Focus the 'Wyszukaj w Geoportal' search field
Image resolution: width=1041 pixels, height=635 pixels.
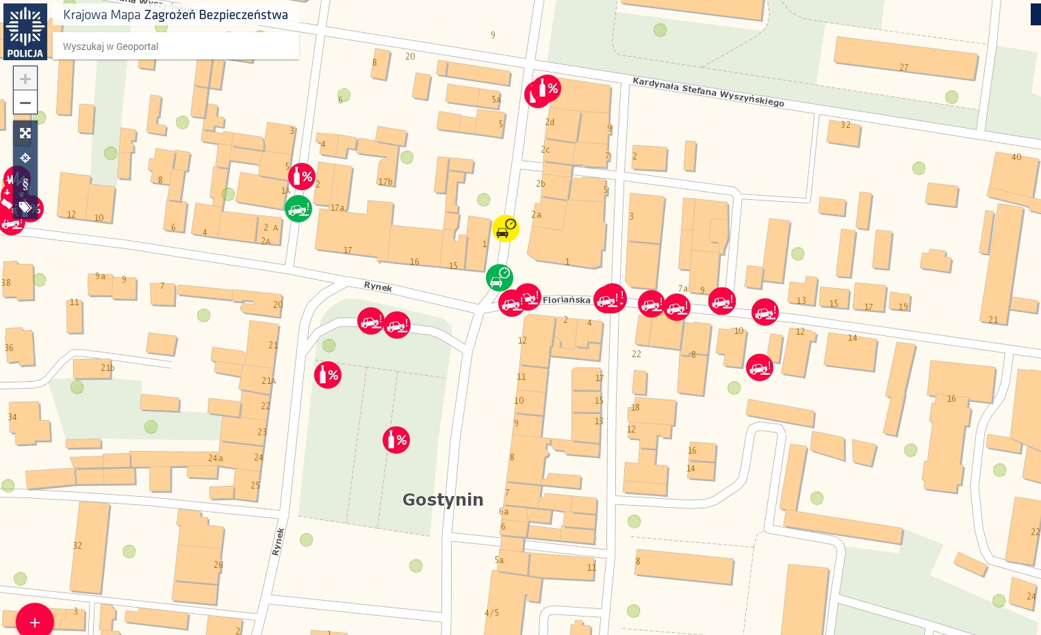tap(176, 47)
